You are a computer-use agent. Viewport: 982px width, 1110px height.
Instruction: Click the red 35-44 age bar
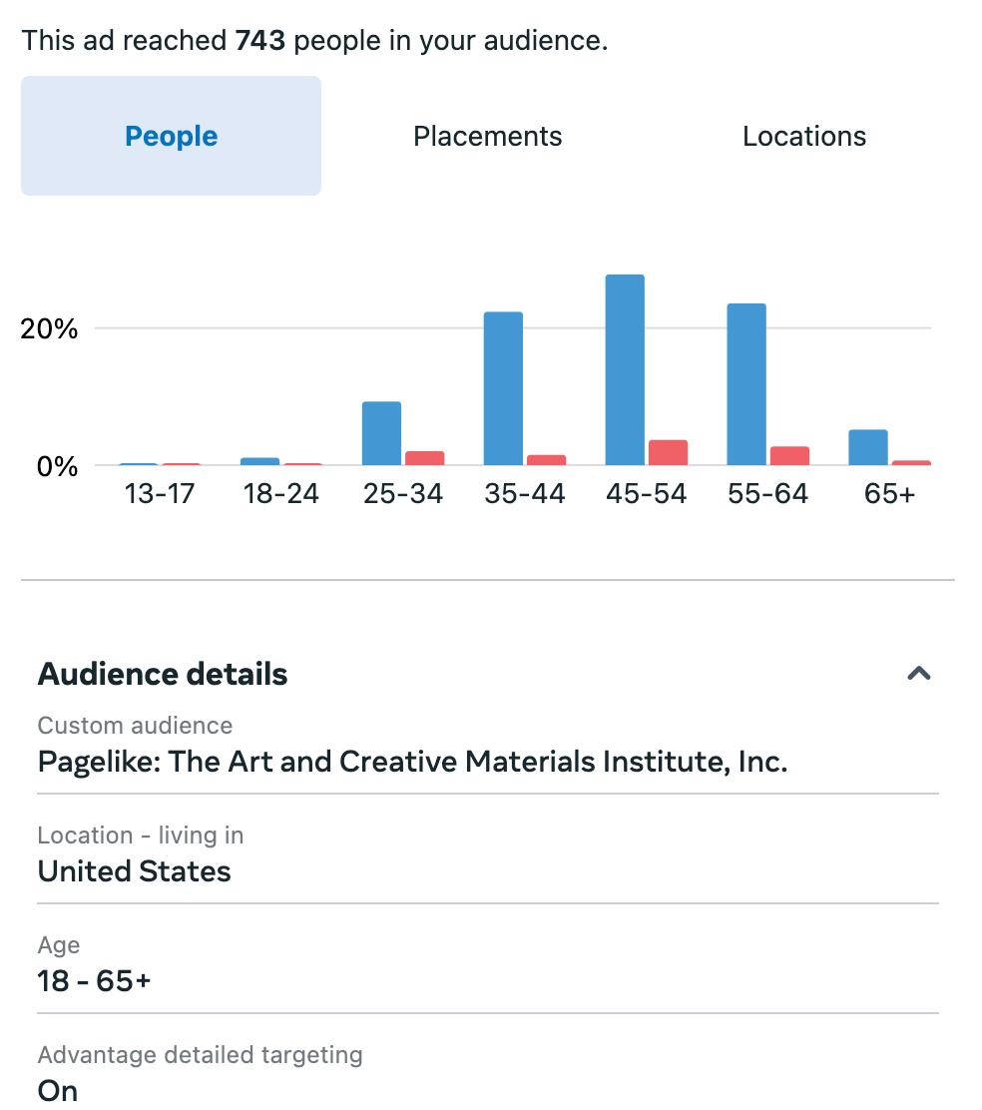point(546,460)
